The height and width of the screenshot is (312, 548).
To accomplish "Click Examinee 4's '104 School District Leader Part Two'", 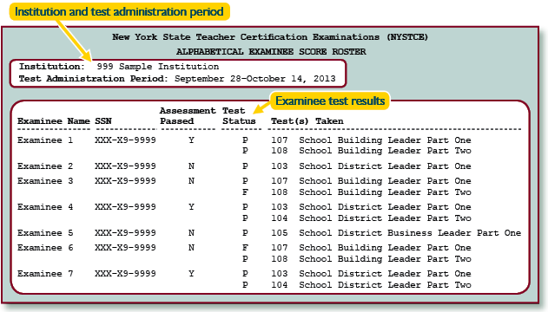I will click(371, 218).
